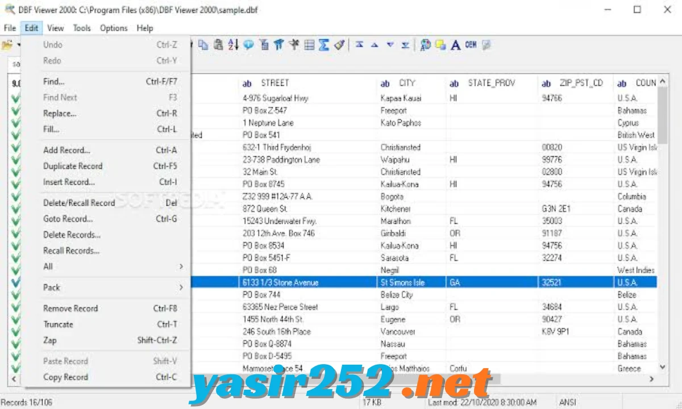Open the Edit menu
Screen dimensions: 682x409
31,28
